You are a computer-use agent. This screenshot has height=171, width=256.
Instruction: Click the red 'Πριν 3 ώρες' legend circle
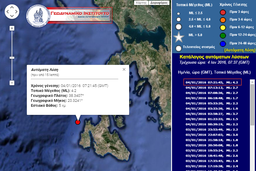pyautogui.click(x=223, y=13)
